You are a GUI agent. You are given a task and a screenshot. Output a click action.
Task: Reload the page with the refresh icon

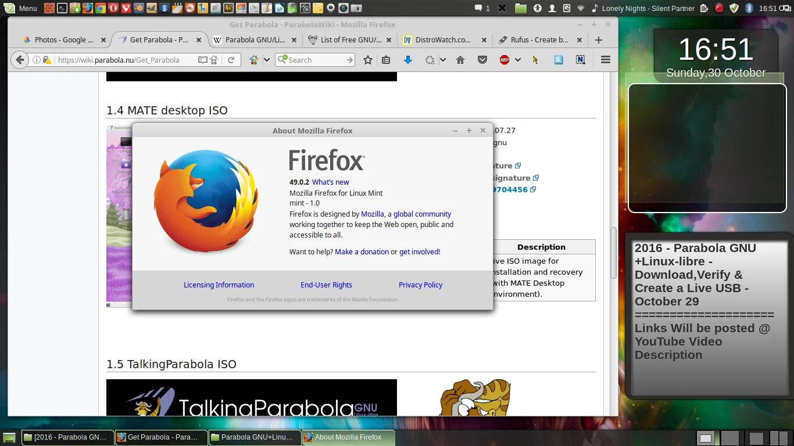(x=231, y=60)
